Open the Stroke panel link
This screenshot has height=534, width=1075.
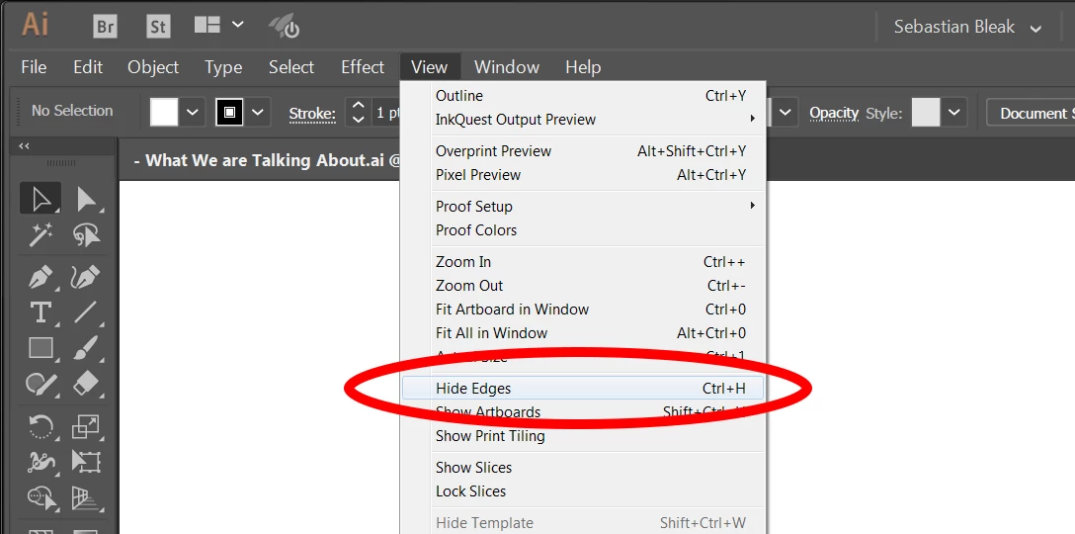(312, 114)
